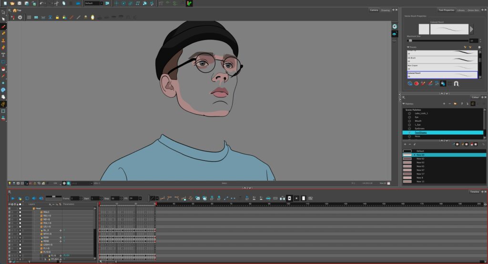Viewport: 488px width, 264px height.
Task: Toggle the enable checkbox of GL_X layer
Action: (x=10, y=230)
